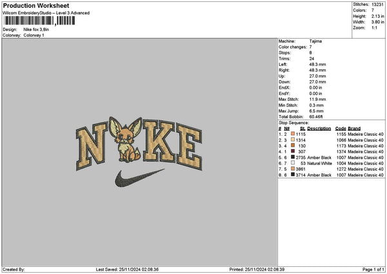Click the Max Jump value 6.5 mm
This screenshot has height=274, width=387.
(x=316, y=111)
